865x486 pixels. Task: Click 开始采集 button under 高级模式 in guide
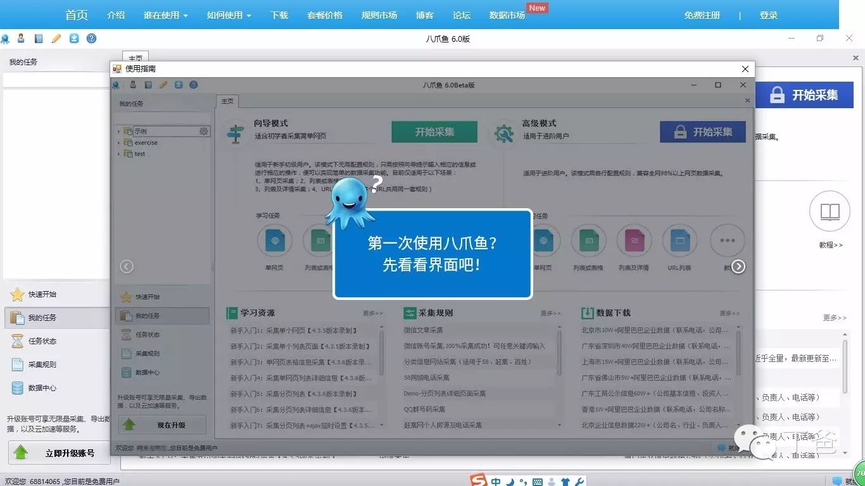tap(703, 132)
